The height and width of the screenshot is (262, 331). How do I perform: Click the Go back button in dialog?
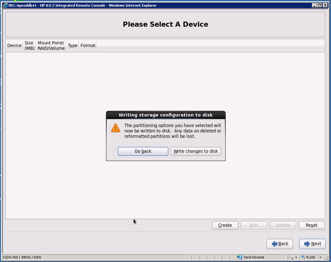pos(143,151)
